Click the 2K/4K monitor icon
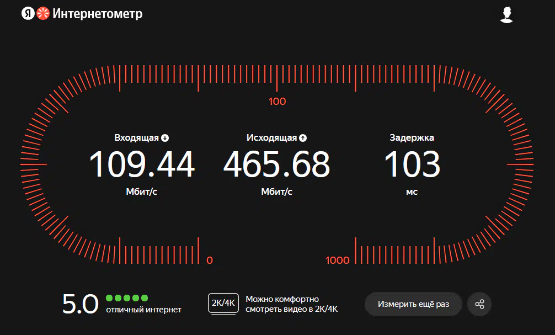Screen dimensions: 555x335 click(x=223, y=304)
